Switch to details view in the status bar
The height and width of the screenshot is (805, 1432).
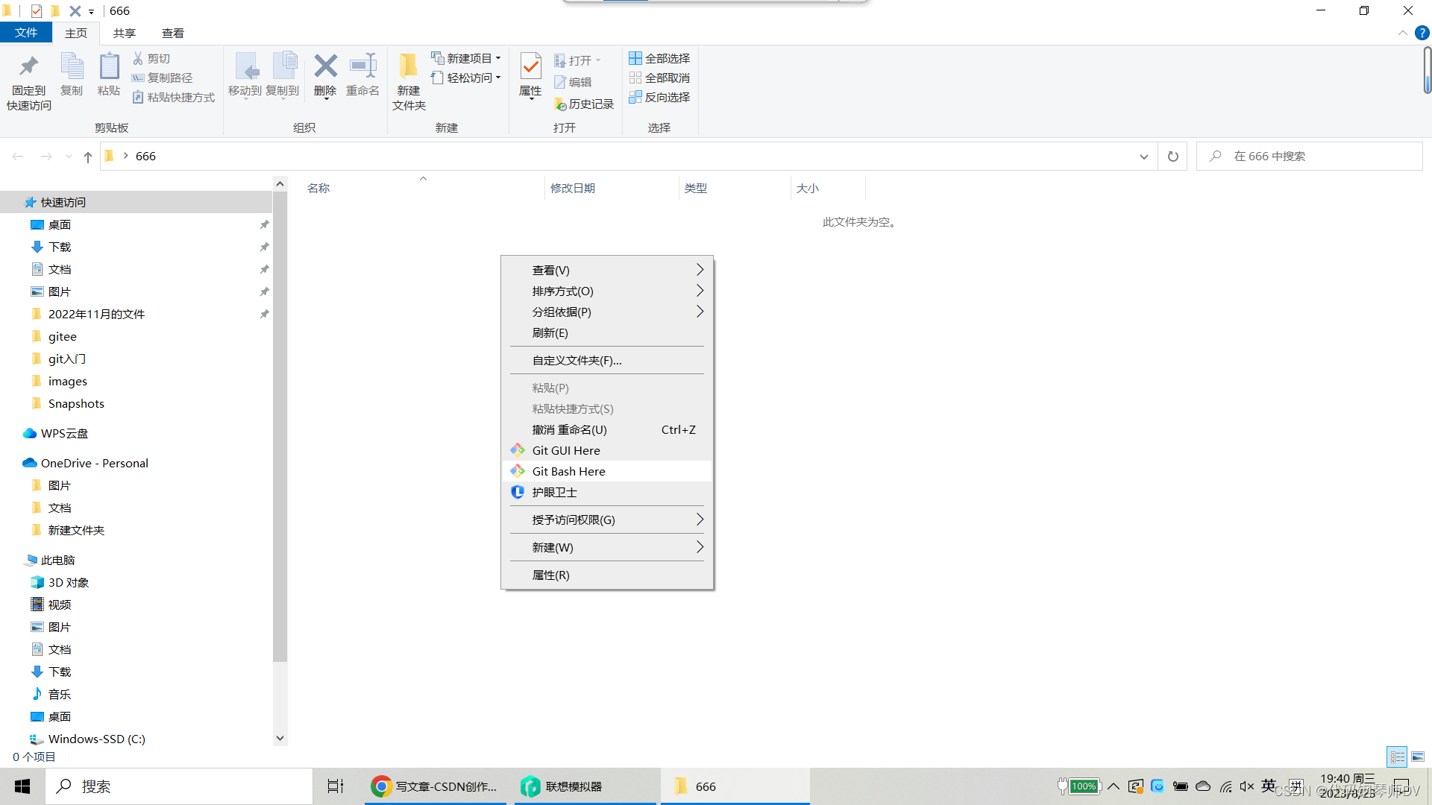pyautogui.click(x=1398, y=757)
